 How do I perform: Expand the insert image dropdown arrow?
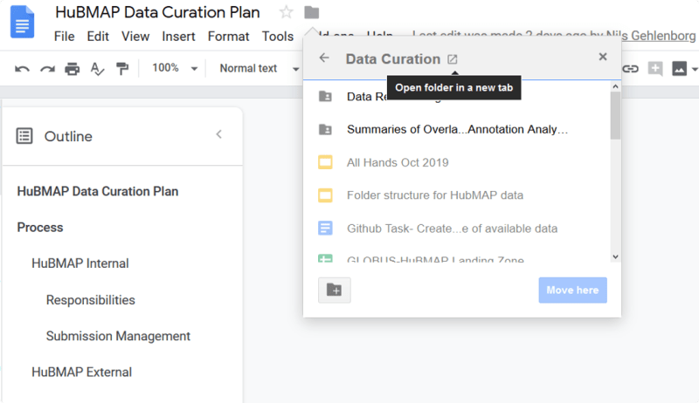pyautogui.click(x=695, y=68)
